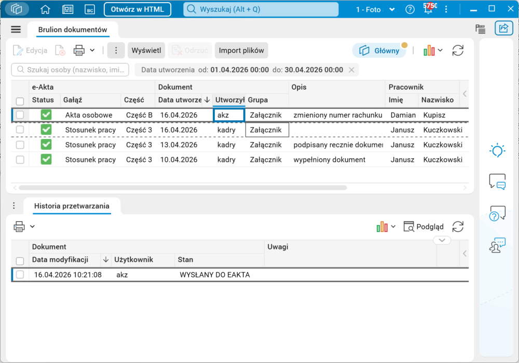
Task: Select the Historia przetwarzania tab
Action: (x=72, y=206)
